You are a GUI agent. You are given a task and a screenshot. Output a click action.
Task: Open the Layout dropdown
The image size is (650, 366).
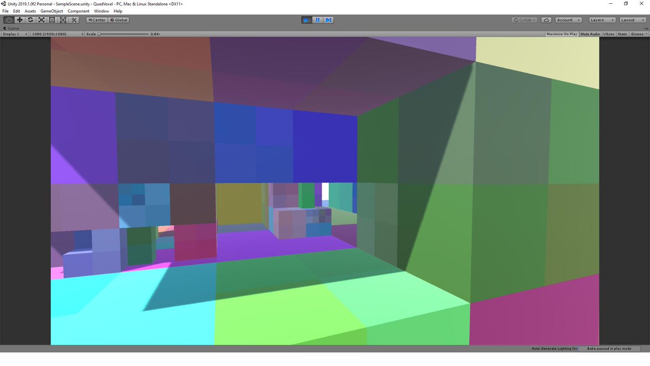pos(633,20)
